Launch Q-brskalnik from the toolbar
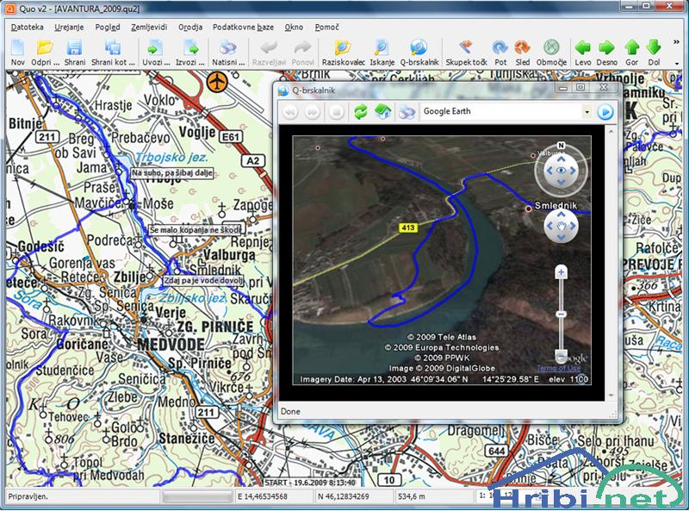The height and width of the screenshot is (511, 689). click(419, 52)
